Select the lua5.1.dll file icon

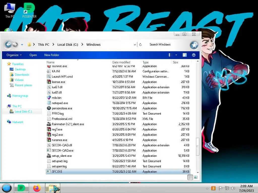49,87
